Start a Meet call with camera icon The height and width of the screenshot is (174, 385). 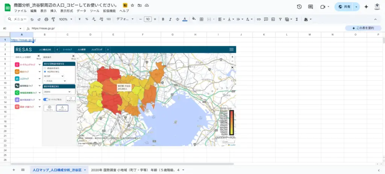point(323,7)
